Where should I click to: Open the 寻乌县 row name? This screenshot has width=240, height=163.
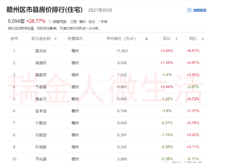[41, 159]
